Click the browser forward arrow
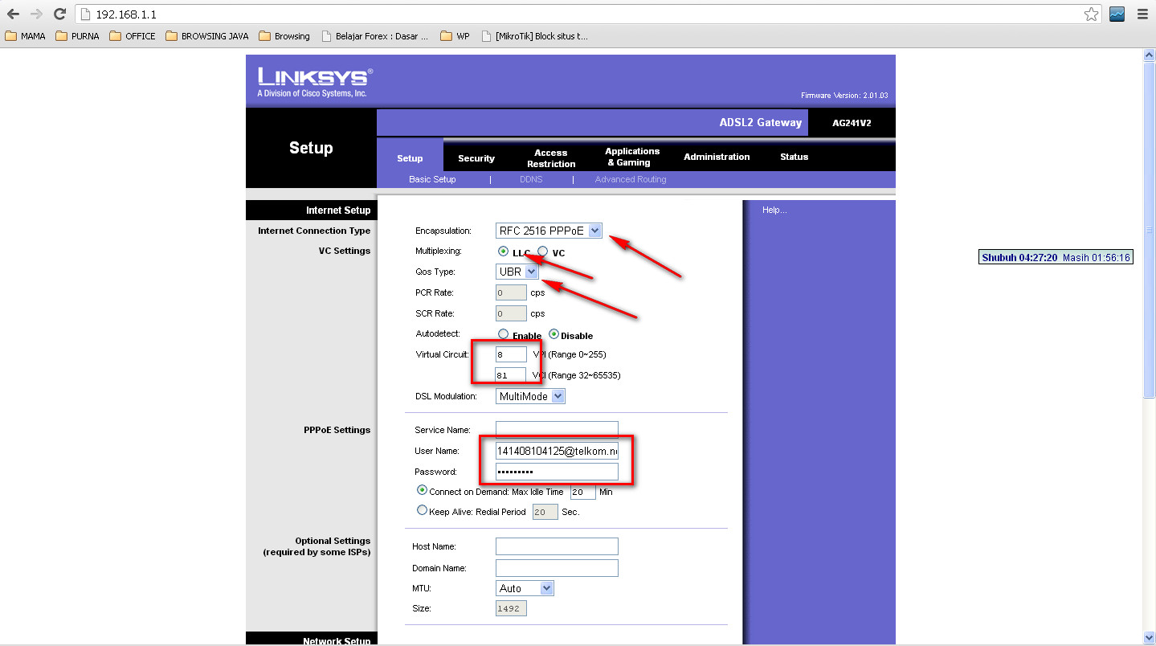This screenshot has height=646, width=1156. [x=36, y=14]
